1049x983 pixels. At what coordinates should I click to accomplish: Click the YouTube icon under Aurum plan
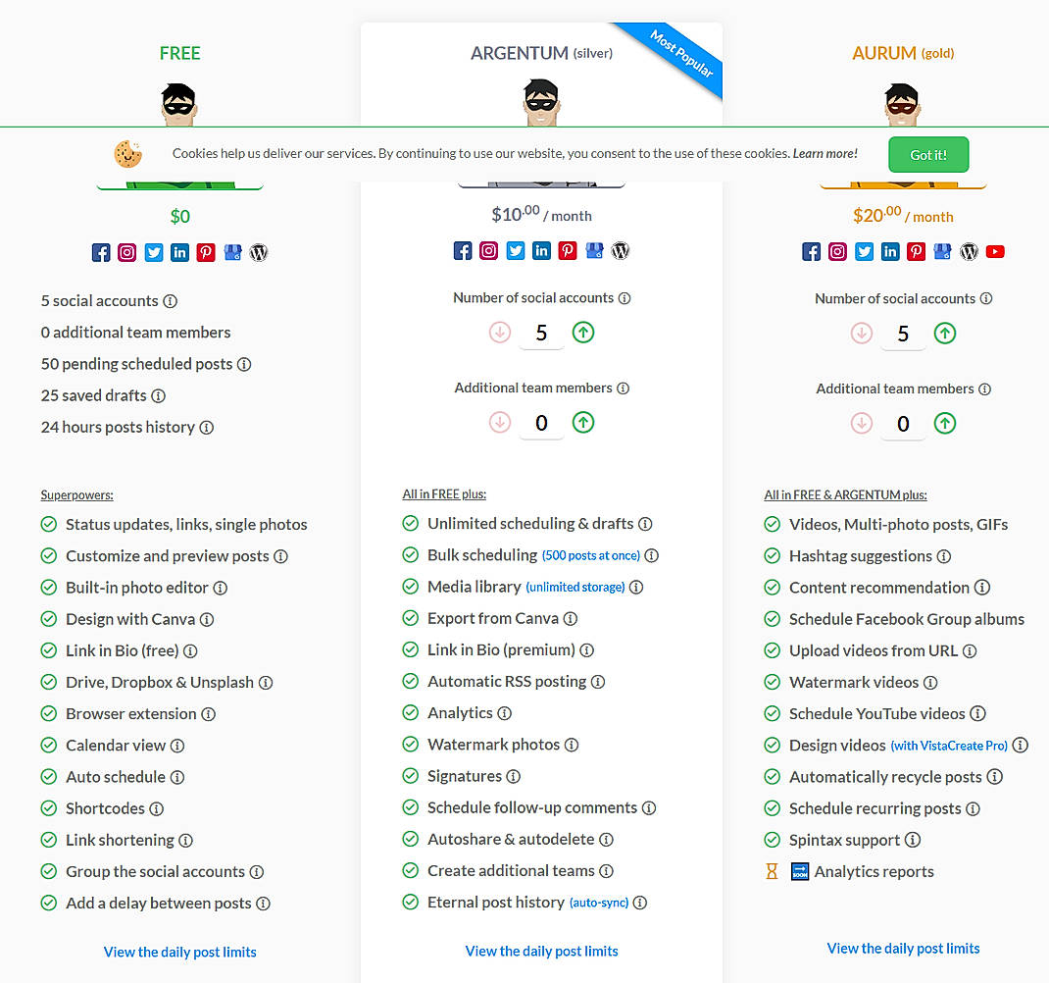click(995, 251)
